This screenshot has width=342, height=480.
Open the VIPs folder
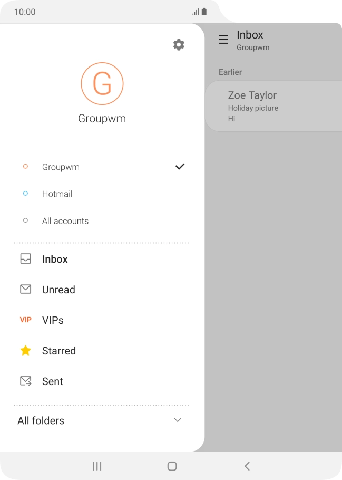53,320
